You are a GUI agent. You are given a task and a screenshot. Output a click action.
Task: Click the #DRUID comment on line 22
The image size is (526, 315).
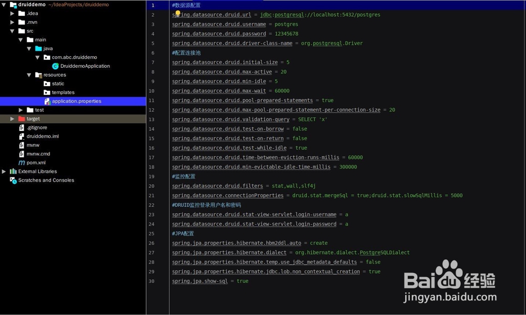coord(206,205)
